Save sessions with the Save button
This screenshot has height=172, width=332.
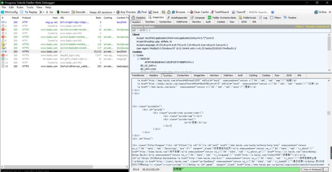coord(153,12)
